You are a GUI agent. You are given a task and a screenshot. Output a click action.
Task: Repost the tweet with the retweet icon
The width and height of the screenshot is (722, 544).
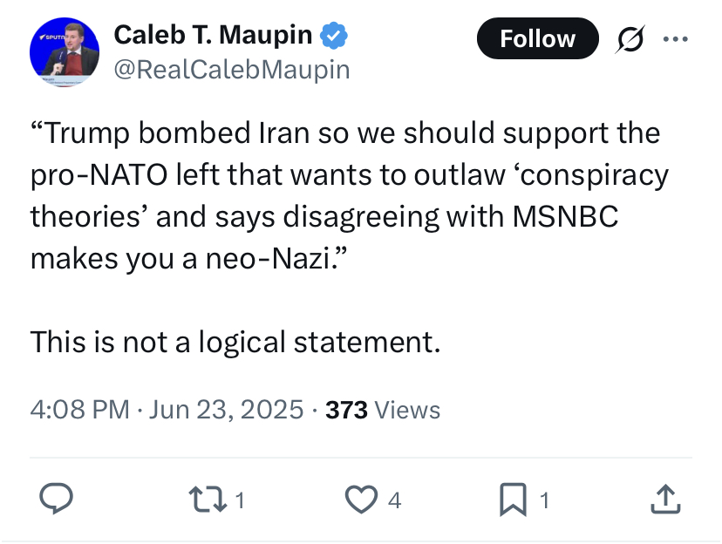[x=208, y=499]
